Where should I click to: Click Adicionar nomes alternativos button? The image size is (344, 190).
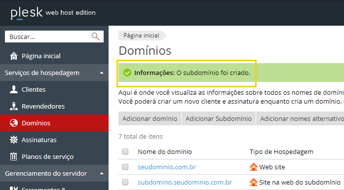(x=300, y=118)
